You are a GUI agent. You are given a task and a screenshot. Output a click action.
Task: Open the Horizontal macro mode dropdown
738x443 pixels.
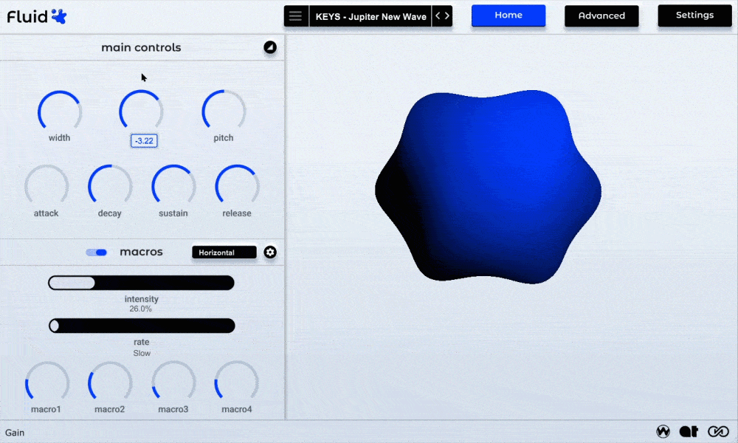pos(224,253)
